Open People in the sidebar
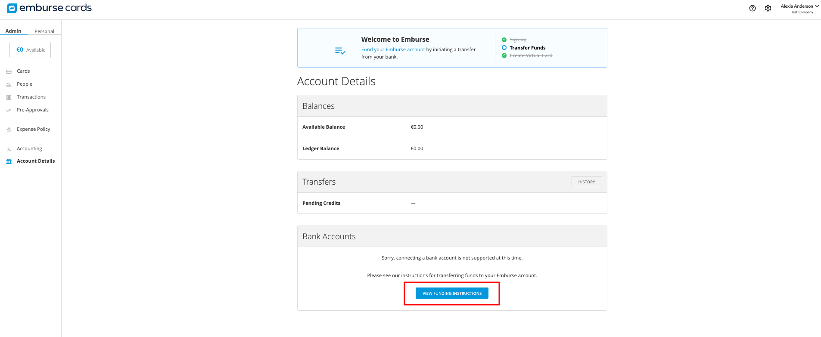The image size is (821, 337). point(25,84)
